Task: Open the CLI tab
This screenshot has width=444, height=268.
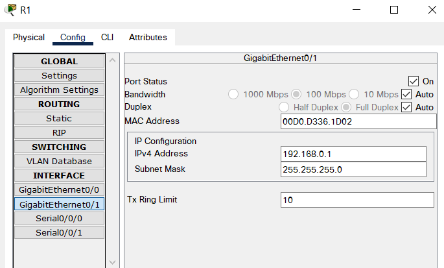Action: pos(107,37)
